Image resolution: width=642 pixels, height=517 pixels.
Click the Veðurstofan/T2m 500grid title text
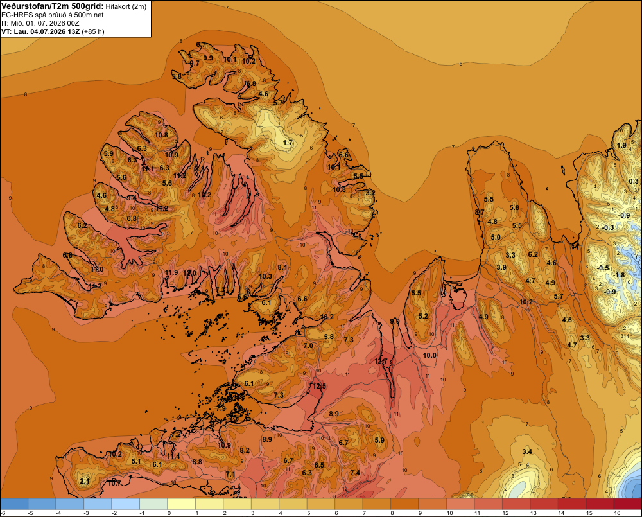(x=53, y=6)
